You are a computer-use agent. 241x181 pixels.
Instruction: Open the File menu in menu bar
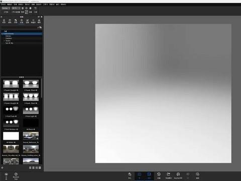click(3, 5)
